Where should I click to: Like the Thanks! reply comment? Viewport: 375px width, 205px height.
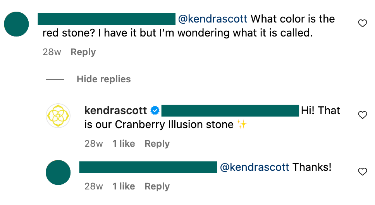(362, 172)
